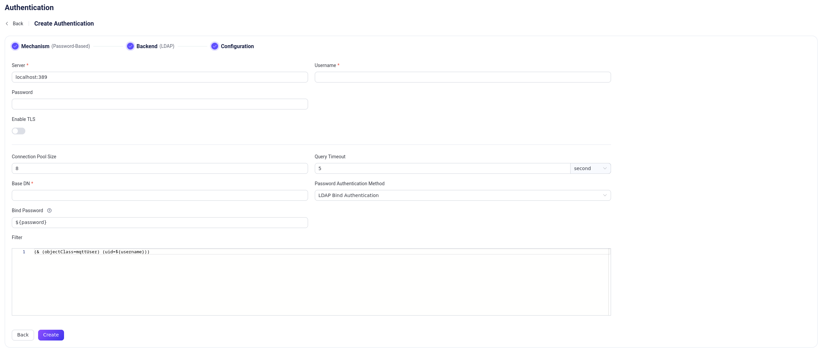The width and height of the screenshot is (822, 356).
Task: Click the Configuration step checkmark icon
Action: coord(215,46)
